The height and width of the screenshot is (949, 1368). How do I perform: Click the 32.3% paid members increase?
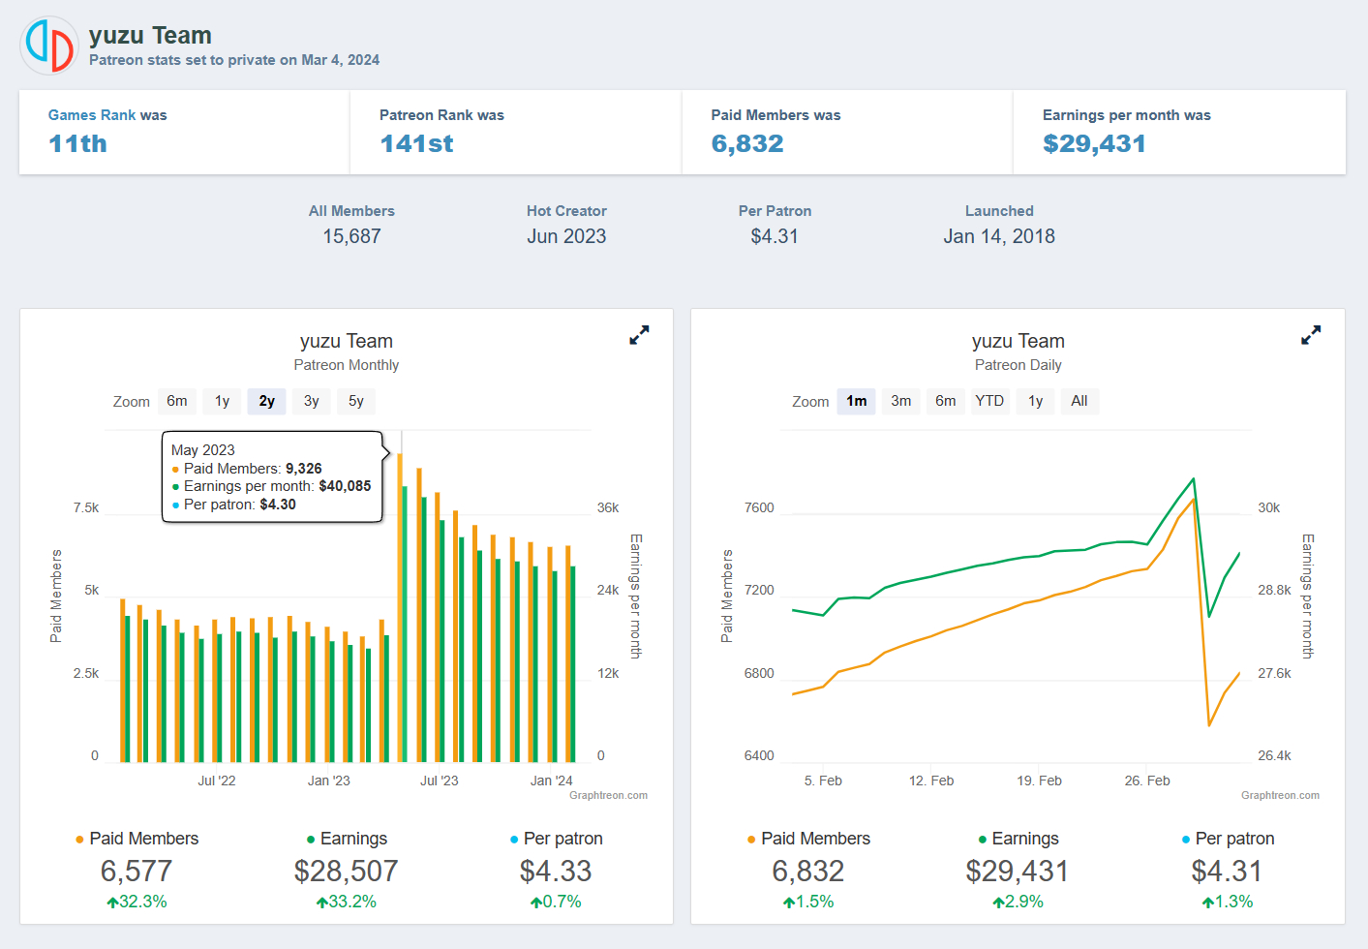[137, 902]
